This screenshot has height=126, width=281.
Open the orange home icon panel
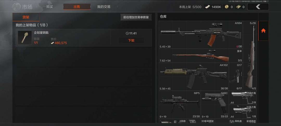coord(263,31)
